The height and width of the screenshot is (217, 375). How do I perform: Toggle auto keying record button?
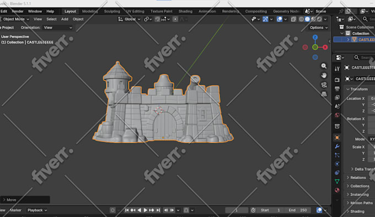[x=113, y=210]
